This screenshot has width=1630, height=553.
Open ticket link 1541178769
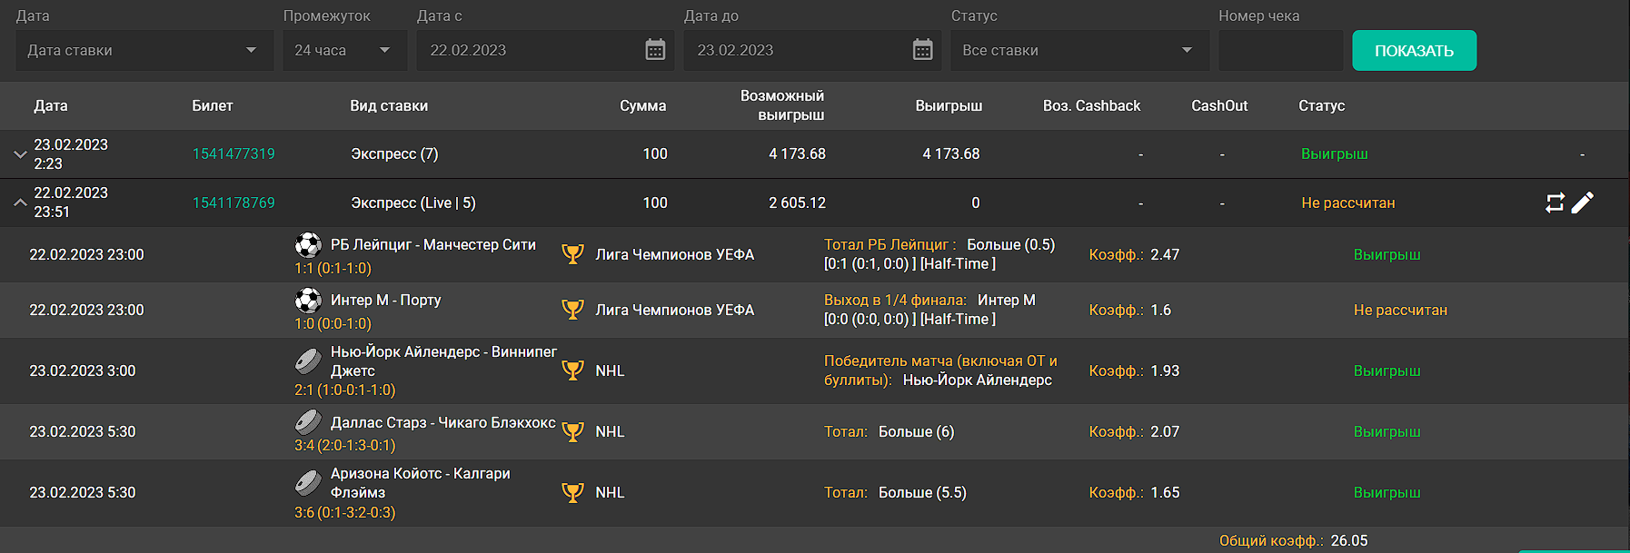click(234, 203)
